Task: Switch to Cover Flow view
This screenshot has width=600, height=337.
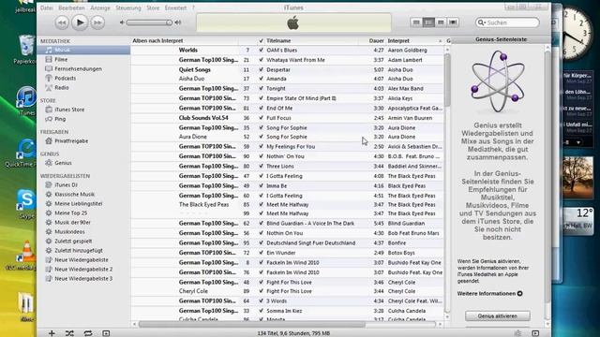Action: (453, 22)
